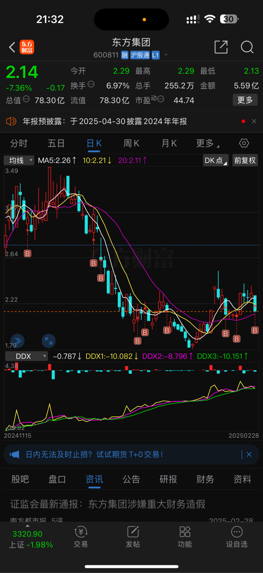Close the futures promo banner
Image resolution: width=263 pixels, height=573 pixels.
pos(249,455)
